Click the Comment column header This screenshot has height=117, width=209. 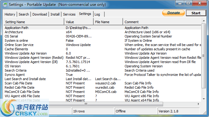click(x=162, y=22)
